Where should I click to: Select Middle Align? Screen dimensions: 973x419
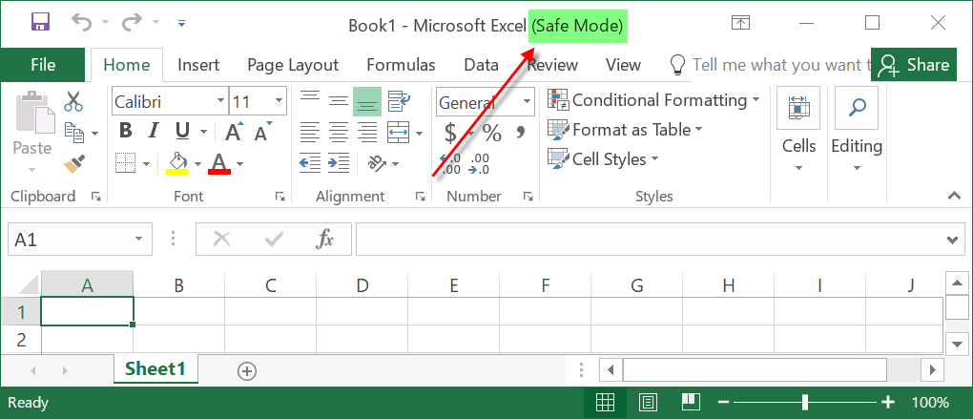point(339,101)
